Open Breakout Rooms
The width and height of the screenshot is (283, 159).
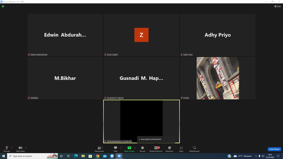pyautogui.click(x=156, y=149)
